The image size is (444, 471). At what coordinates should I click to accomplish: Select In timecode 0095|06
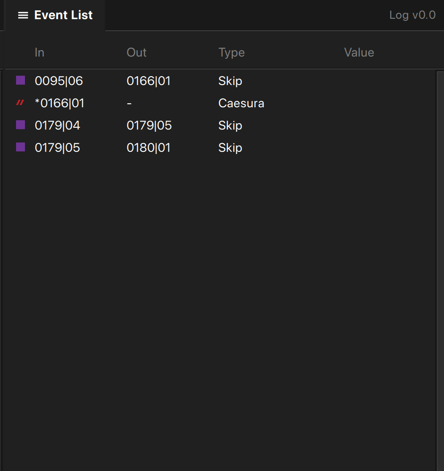pos(59,81)
